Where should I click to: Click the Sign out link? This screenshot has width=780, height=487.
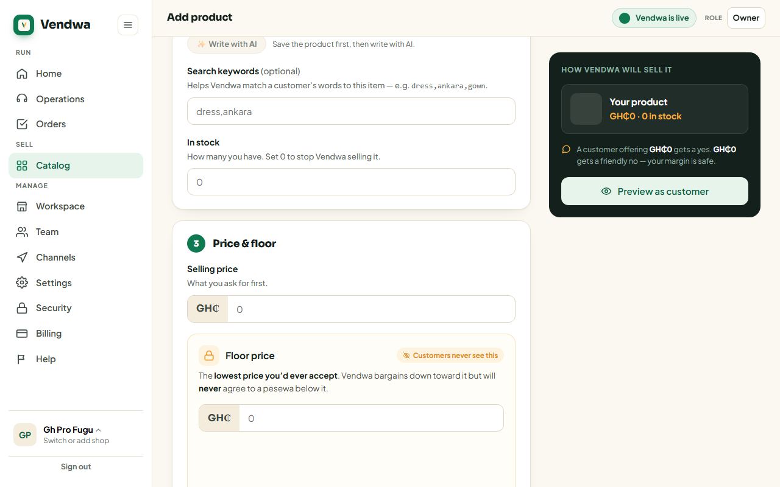tap(76, 467)
